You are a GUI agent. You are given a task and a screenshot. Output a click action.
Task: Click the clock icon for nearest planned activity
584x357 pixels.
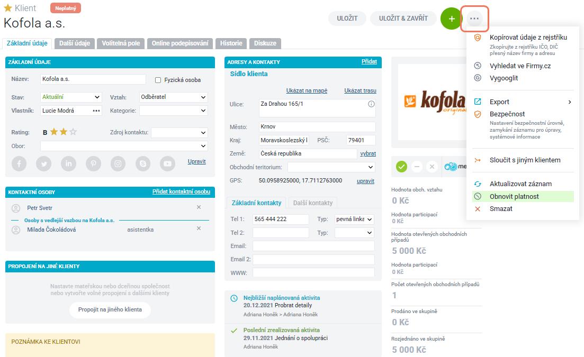click(x=234, y=298)
